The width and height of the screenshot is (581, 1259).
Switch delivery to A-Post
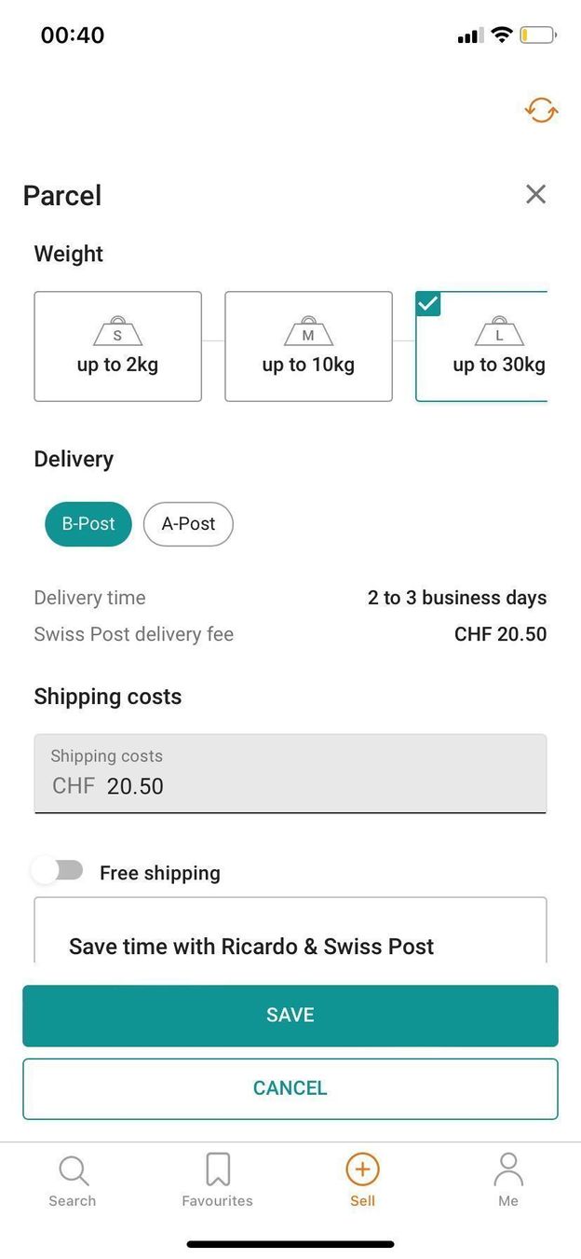coord(188,524)
